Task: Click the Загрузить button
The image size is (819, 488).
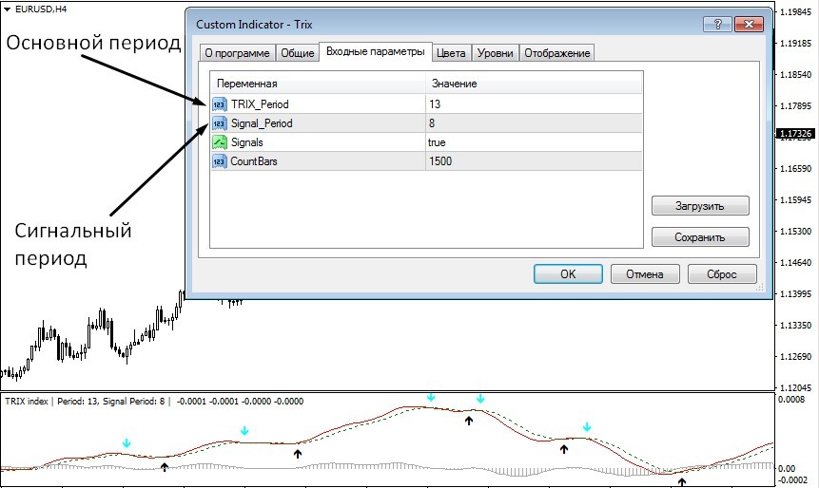Action: 700,206
